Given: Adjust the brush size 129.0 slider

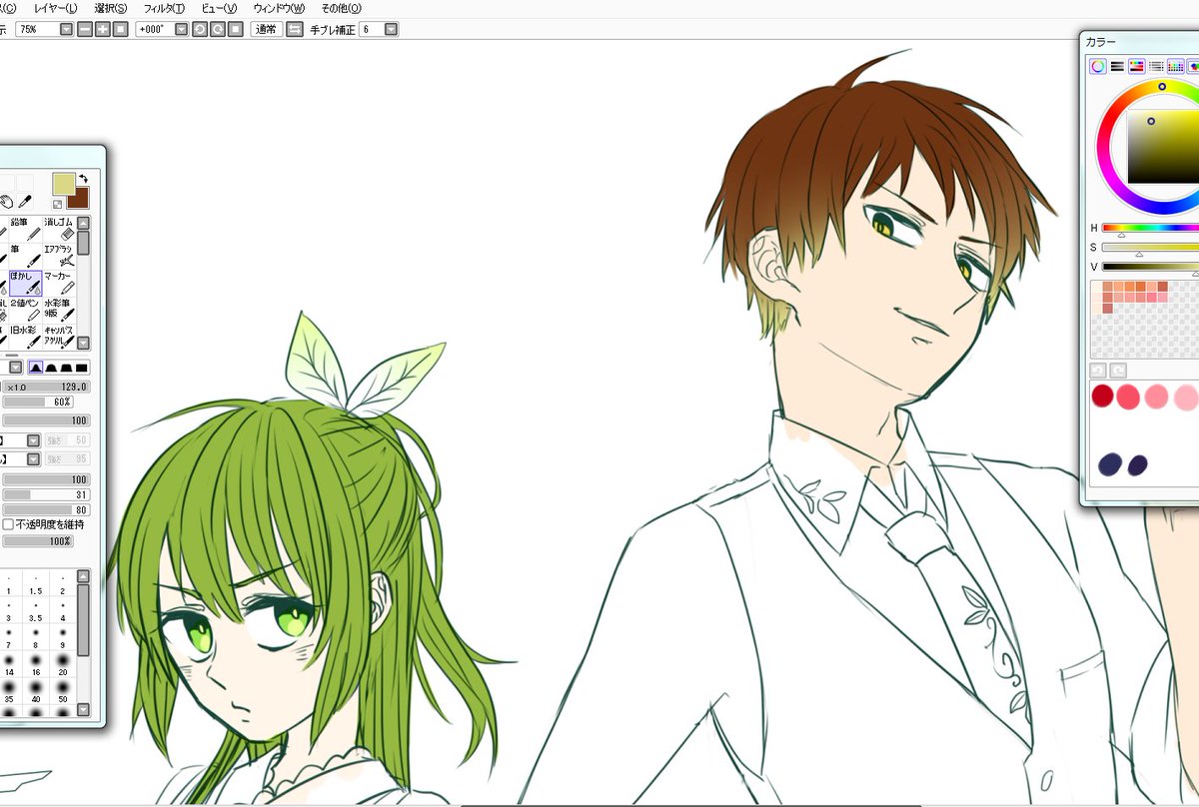Looking at the screenshot, I should [x=47, y=387].
